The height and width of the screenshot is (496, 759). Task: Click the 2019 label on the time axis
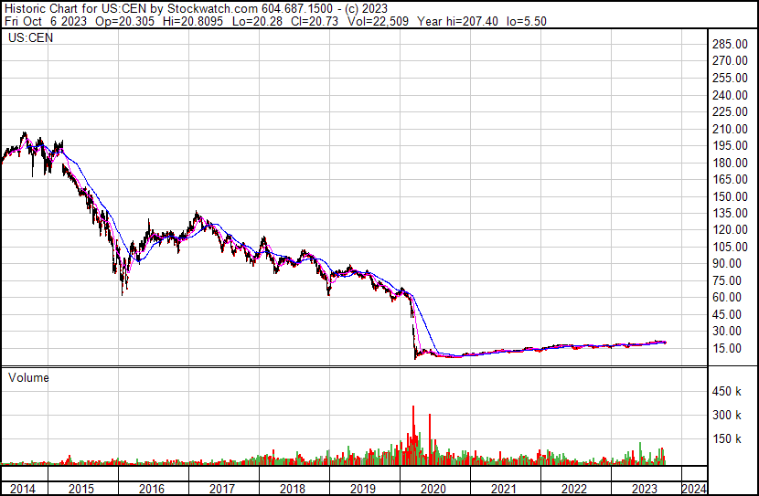362,489
